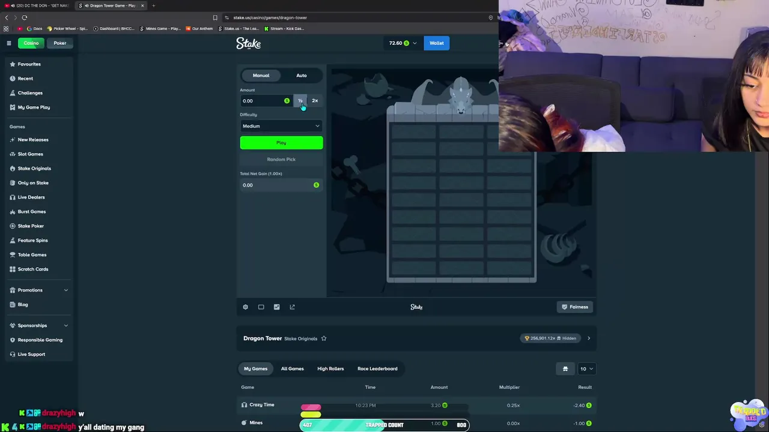The image size is (769, 432).
Task: Open game settings gear icon
Action: [245, 307]
